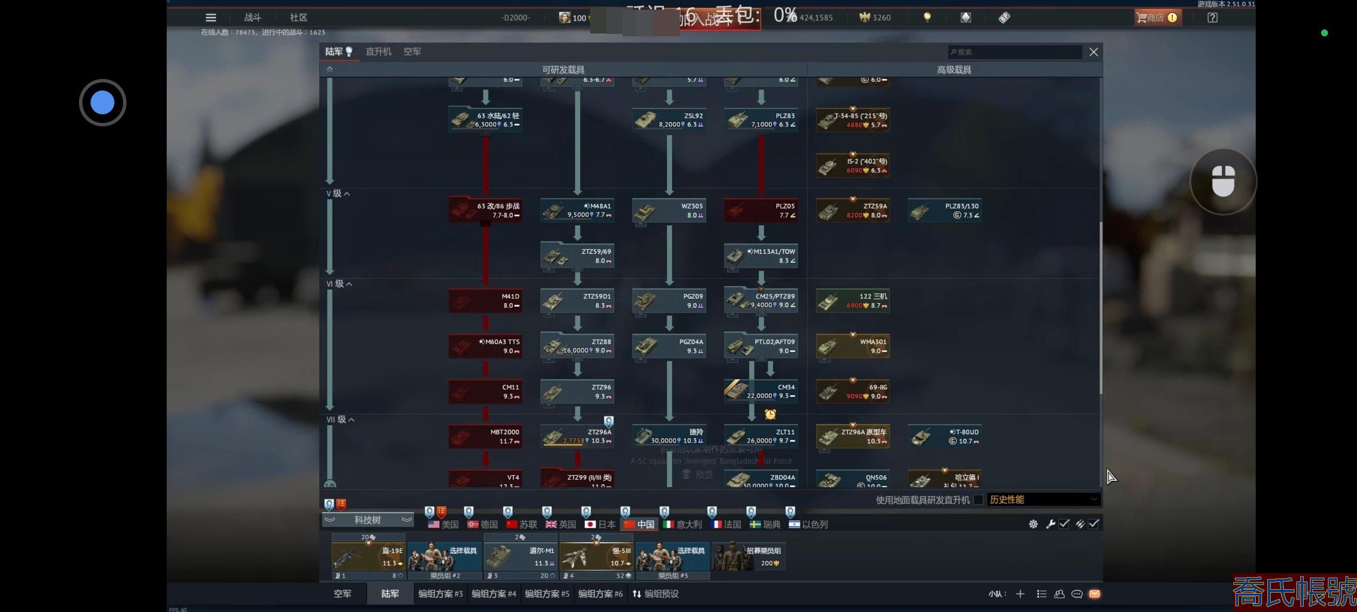Click the search (搜索) input field

(1014, 52)
